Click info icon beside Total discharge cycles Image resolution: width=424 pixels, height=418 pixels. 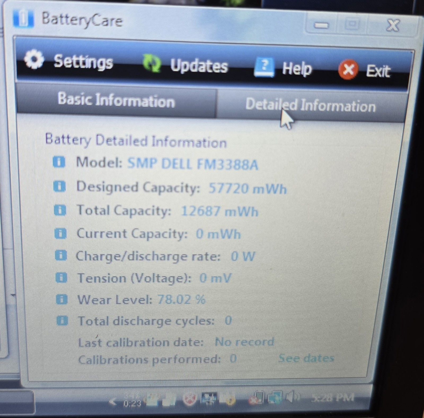(63, 321)
